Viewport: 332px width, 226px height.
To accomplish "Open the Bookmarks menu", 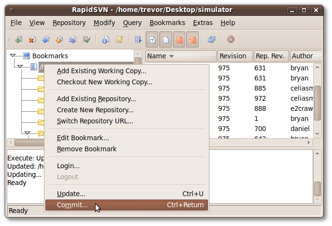I will pyautogui.click(x=167, y=23).
